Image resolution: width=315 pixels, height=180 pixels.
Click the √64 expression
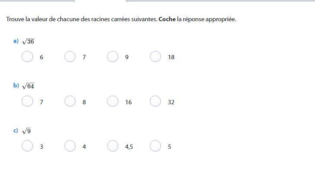coord(28,86)
